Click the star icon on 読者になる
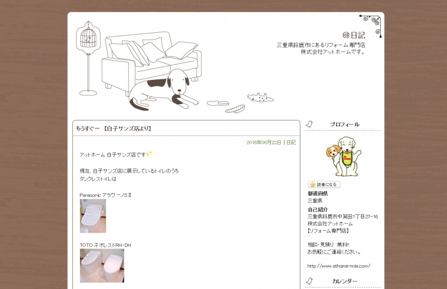This screenshot has width=447, height=289. [313, 184]
